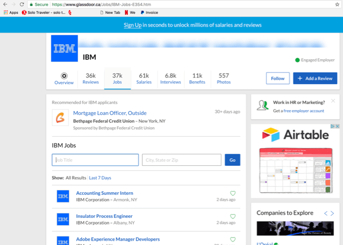
Task: Close the Work in HR or Marketing box
Action: (x=333, y=101)
